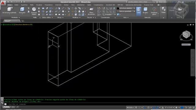196x110 pixels.
Task: Open the 'S-nombre' UCS dropdown
Action: click(x=109, y=15)
